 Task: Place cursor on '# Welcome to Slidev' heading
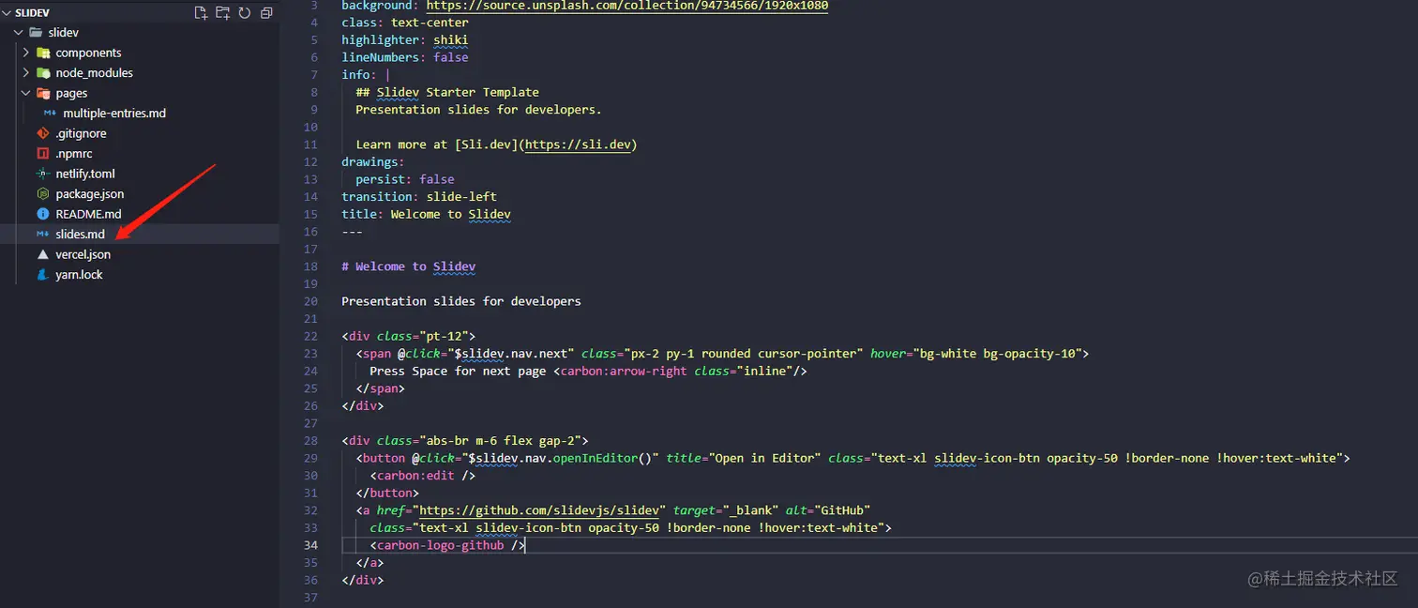pyautogui.click(x=409, y=266)
